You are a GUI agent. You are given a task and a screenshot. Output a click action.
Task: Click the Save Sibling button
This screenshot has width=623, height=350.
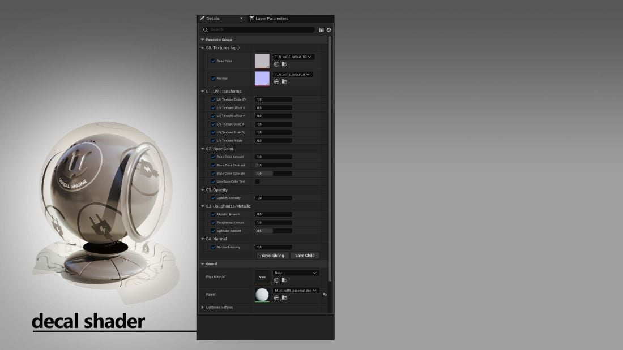(x=272, y=256)
